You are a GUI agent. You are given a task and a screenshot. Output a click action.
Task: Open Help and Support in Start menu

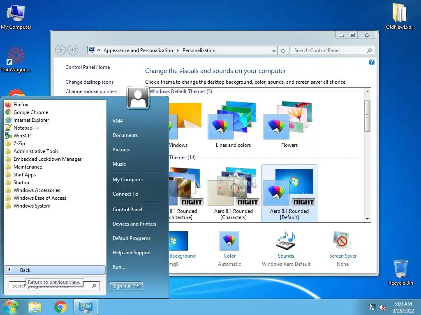[132, 253]
